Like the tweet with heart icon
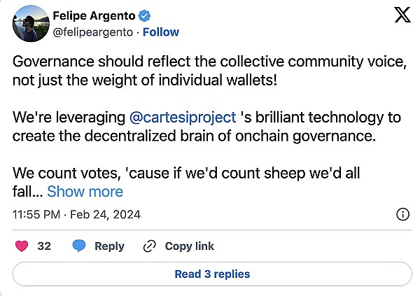This screenshot has width=420, height=296. 22,246
